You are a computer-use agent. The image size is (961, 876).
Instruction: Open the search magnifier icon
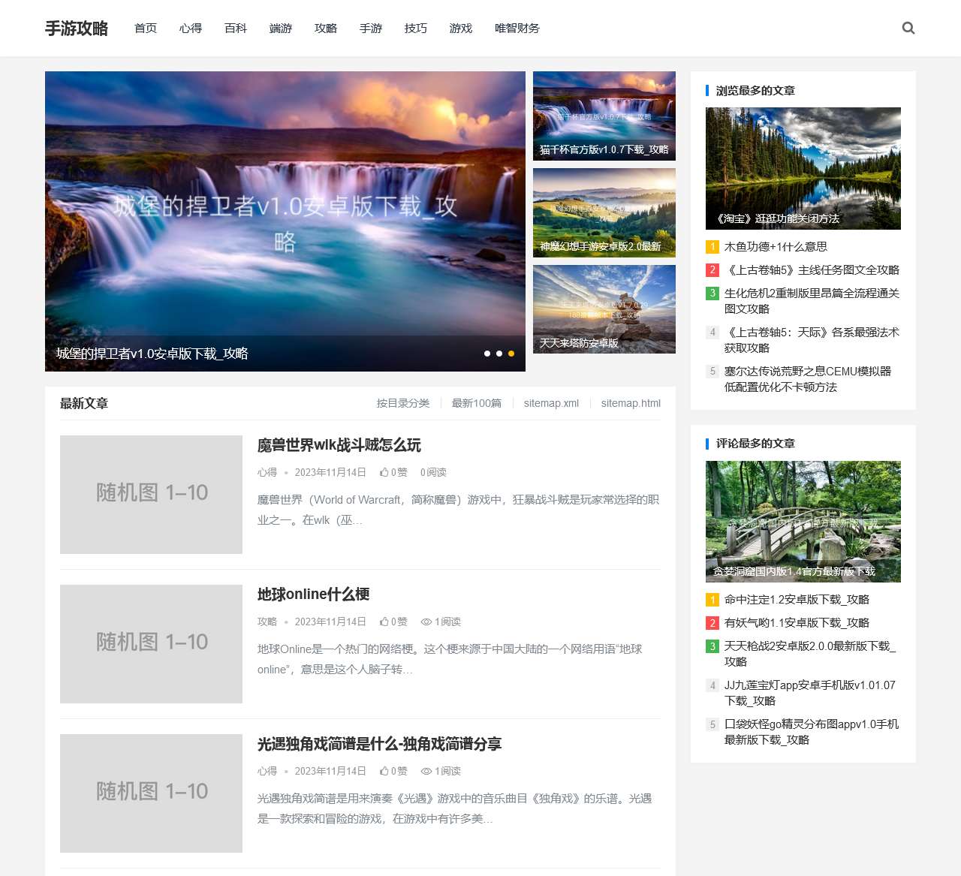tap(908, 29)
